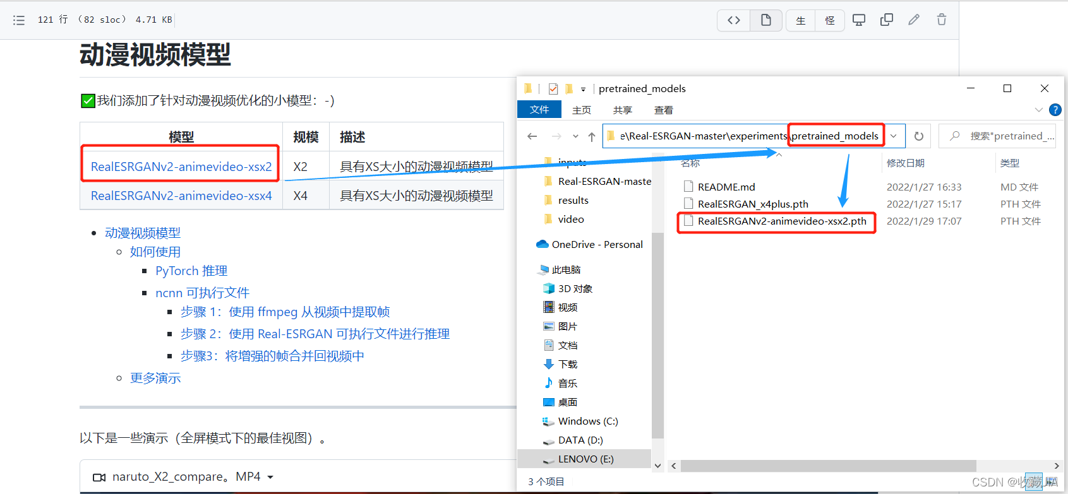Open RealESRGANv2-animevideo-xsx4 model link
This screenshot has height=494, width=1068.
click(x=181, y=196)
